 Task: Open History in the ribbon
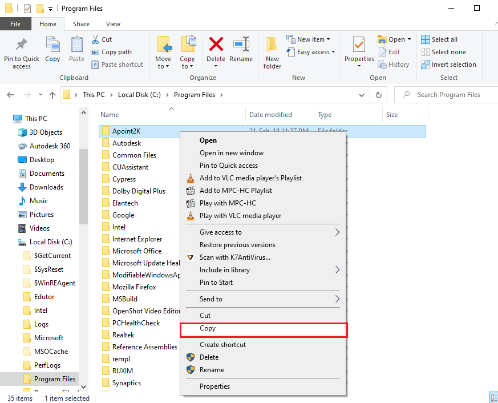[x=394, y=65]
